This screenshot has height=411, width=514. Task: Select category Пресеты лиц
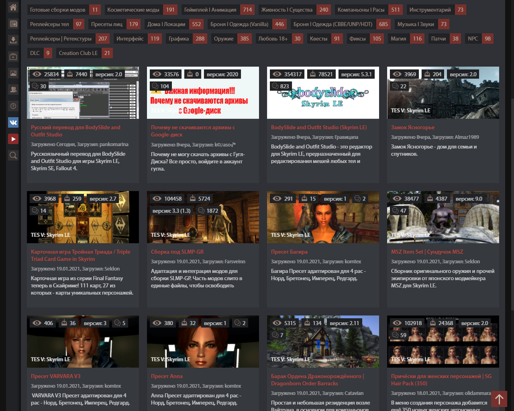click(x=114, y=24)
